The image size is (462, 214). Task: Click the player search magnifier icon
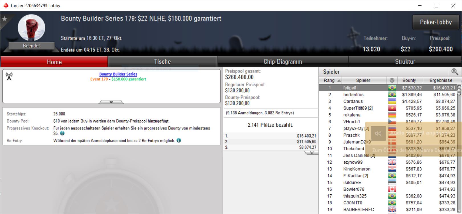tap(454, 72)
